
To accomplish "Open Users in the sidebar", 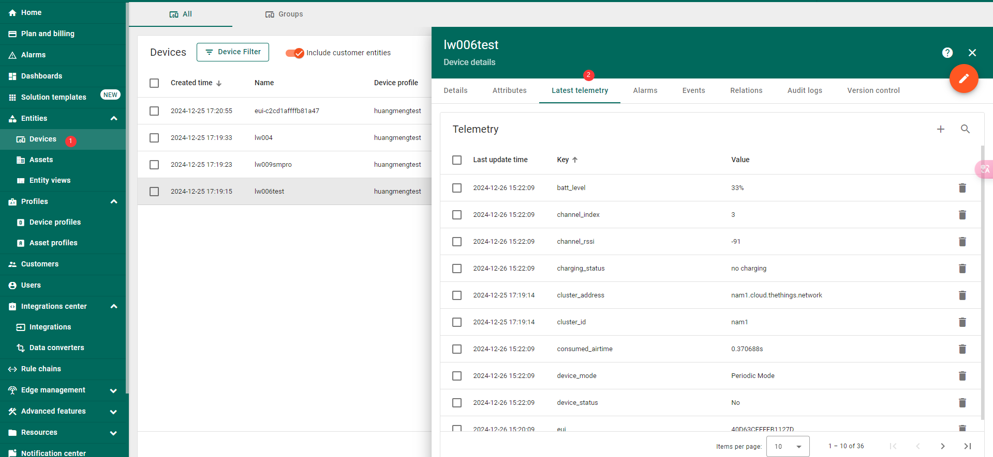I will (63, 286).
